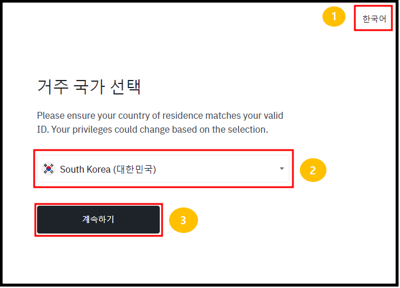
Task: Click the (대한민국) label in the country field
Action: [x=134, y=169]
